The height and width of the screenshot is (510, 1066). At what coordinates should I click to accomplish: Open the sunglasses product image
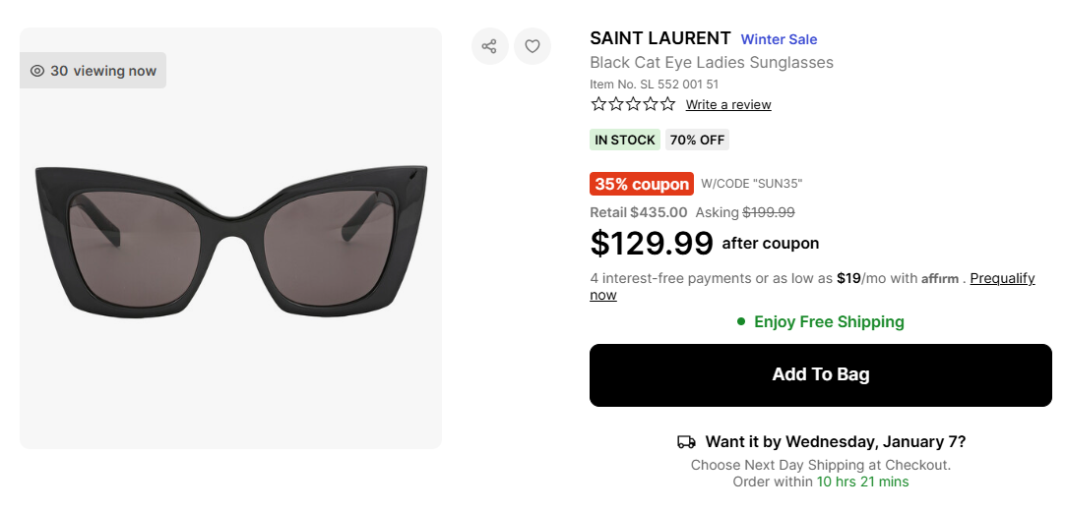tap(230, 240)
